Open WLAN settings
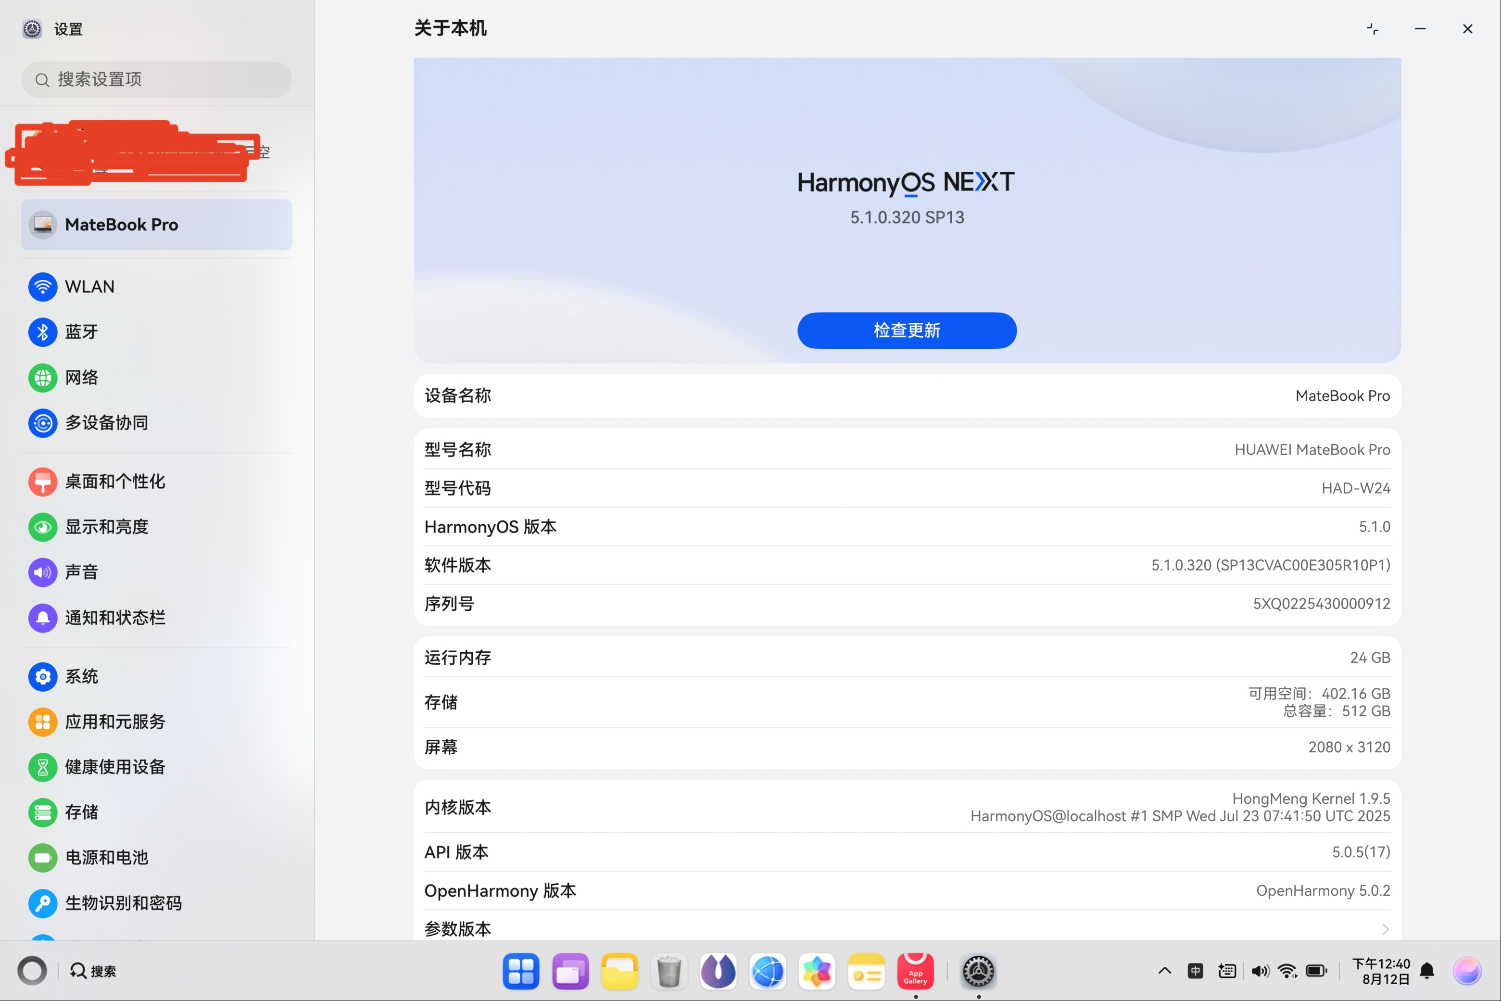 click(x=156, y=287)
